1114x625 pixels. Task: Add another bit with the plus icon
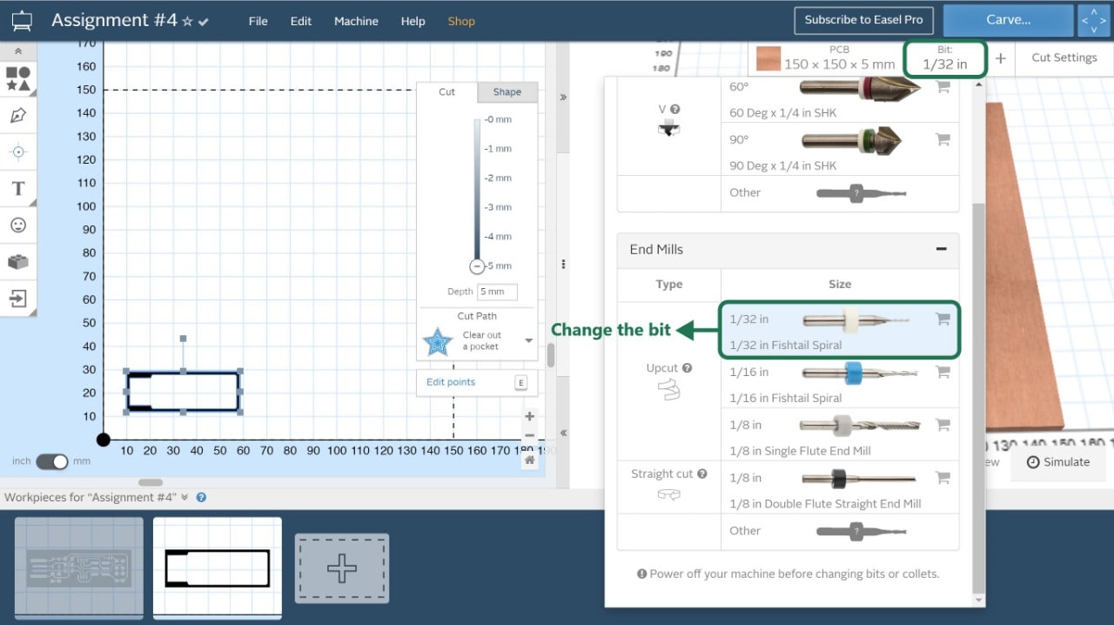pos(1001,58)
